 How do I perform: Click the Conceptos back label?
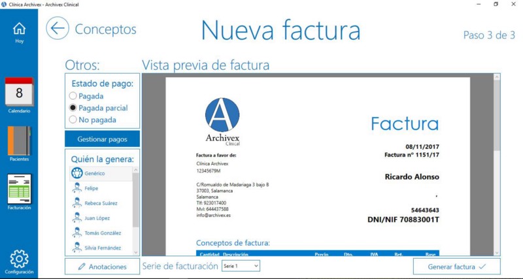tap(105, 29)
